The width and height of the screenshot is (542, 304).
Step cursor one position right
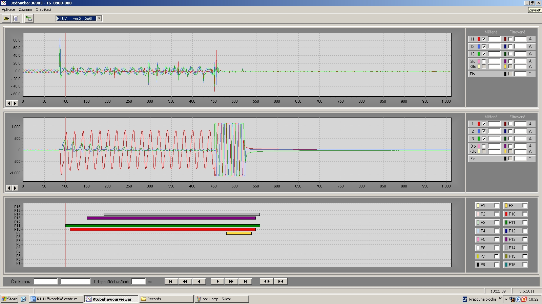coord(217,281)
